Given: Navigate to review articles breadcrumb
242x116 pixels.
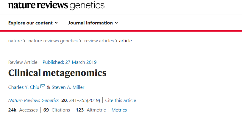Looking at the screenshot, I should pyautogui.click(x=99, y=41).
